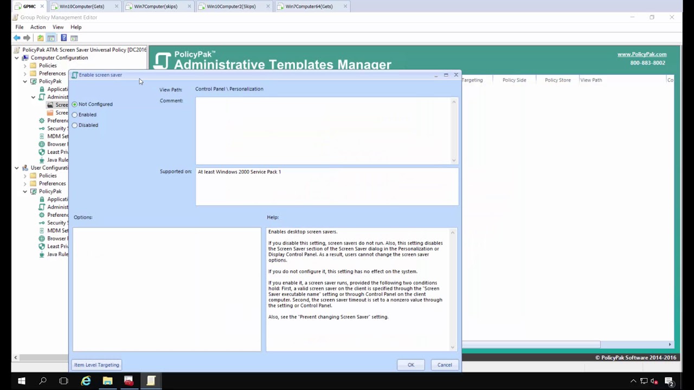The image size is (694, 390).
Task: Select Browser Router globe icon under Computer Configuration
Action: 42,144
